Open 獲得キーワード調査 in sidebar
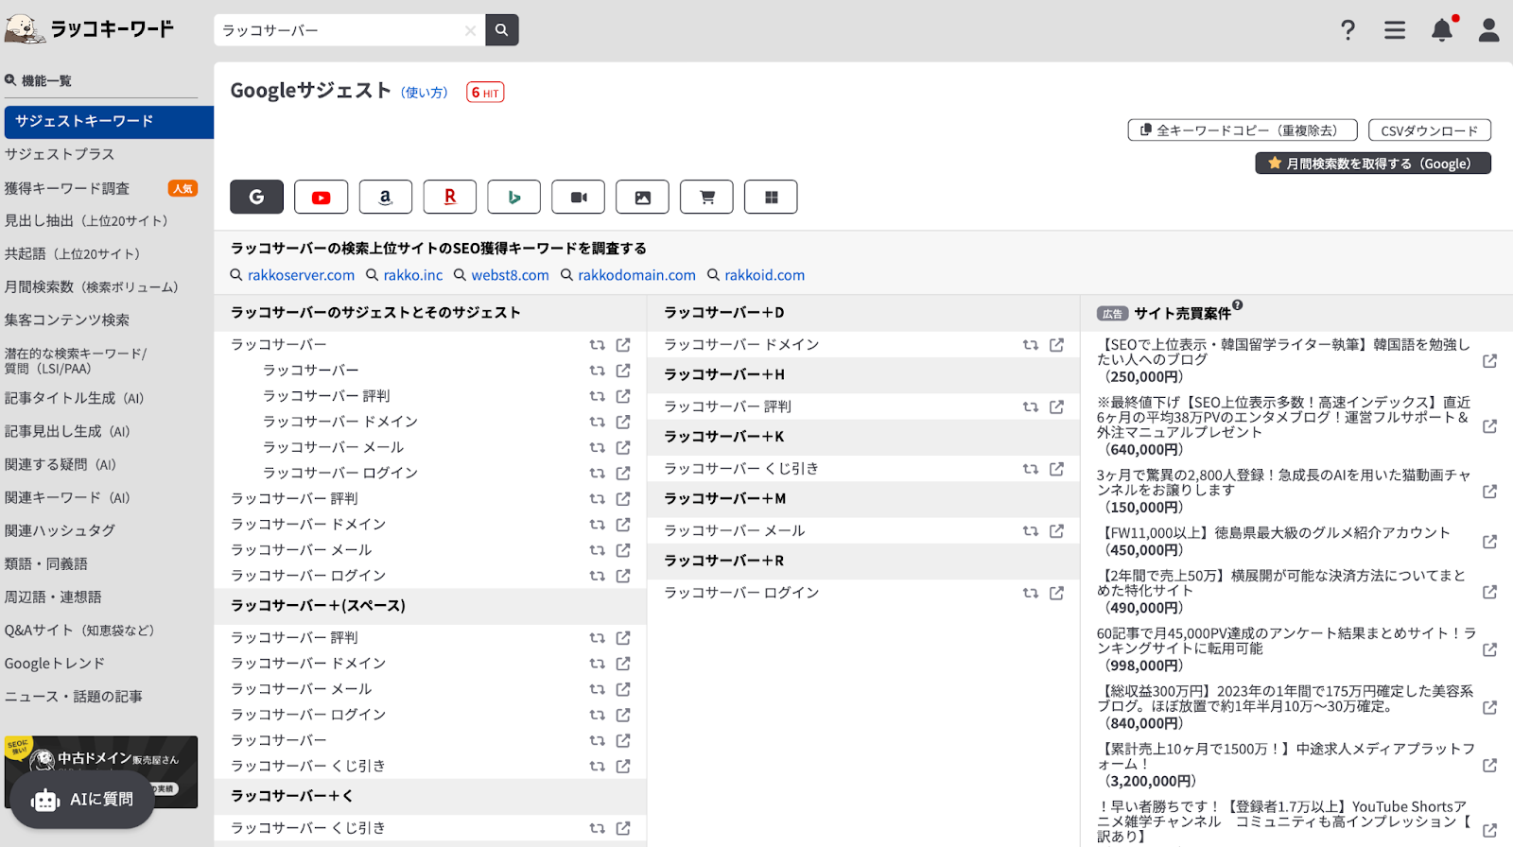Viewport: 1513px width, 847px height. click(x=67, y=188)
